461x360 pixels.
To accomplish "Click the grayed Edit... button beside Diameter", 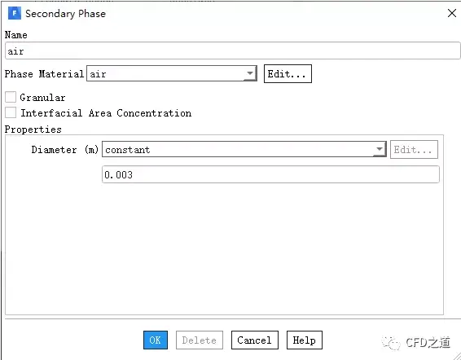I will tap(414, 150).
